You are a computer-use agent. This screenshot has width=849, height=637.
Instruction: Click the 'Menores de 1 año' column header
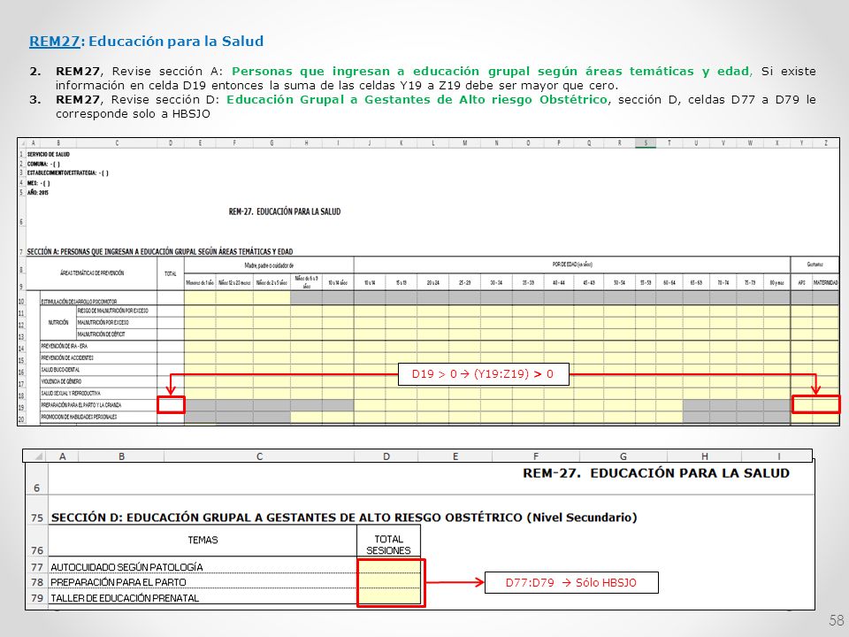coord(201,282)
